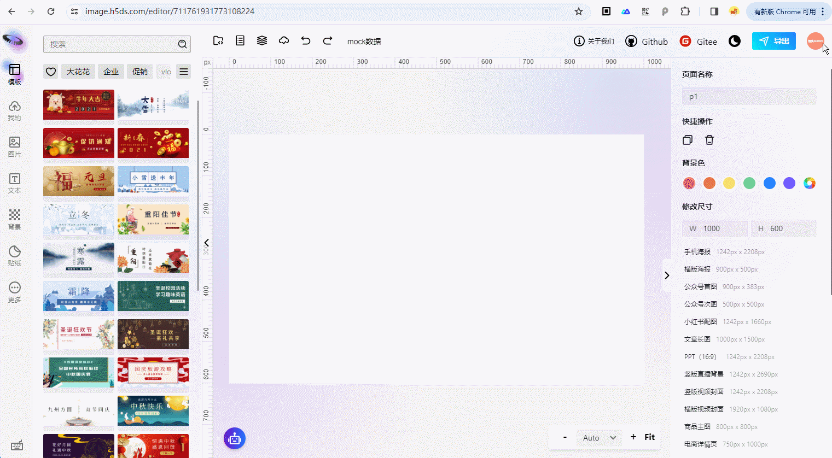Screen dimensions: 832x458
Task: Select the 牛年大吉 2021 template
Action: (79, 105)
